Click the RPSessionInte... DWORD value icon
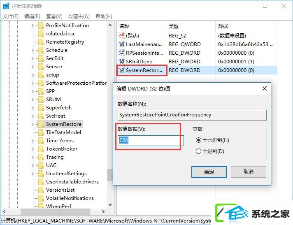 point(122,53)
